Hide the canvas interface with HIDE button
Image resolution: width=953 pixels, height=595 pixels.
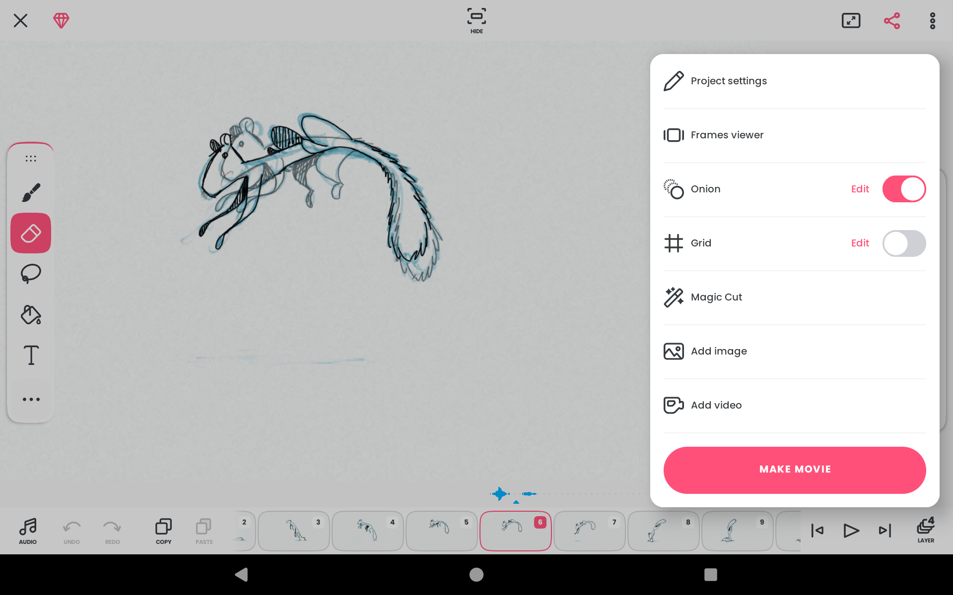click(x=476, y=20)
